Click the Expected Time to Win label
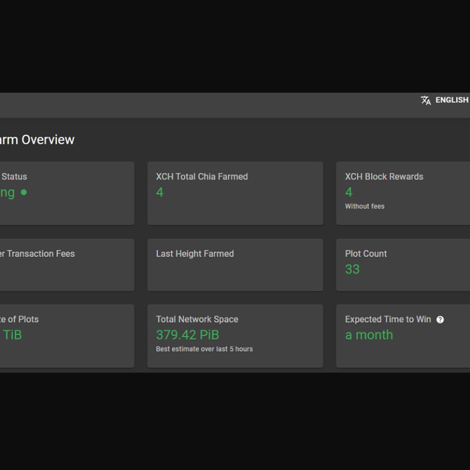Screen dimensions: 470x470 tap(388, 319)
